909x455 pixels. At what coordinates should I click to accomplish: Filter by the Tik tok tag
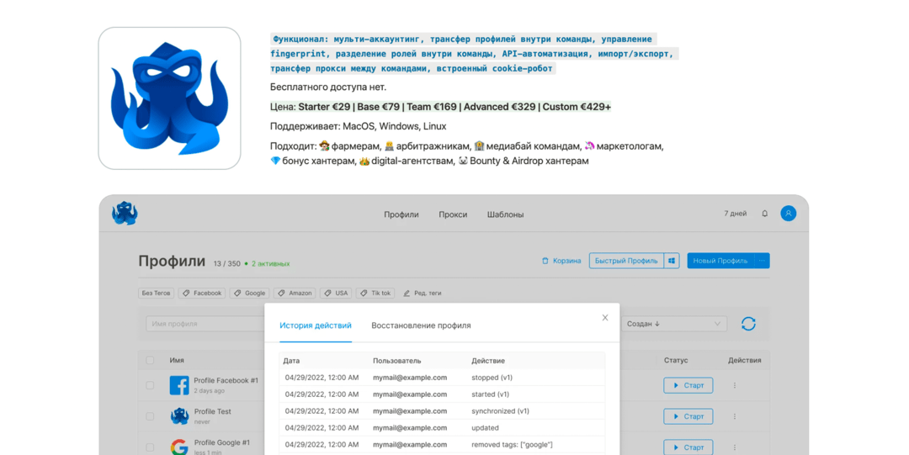(375, 294)
